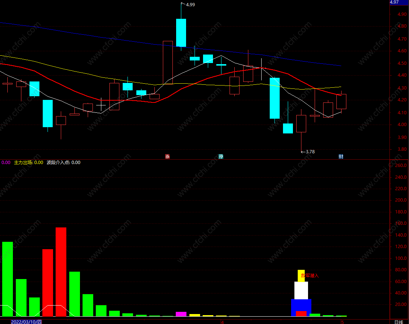Click the blue 财 financial marker icon
This screenshot has width=409, height=324.
click(x=341, y=157)
